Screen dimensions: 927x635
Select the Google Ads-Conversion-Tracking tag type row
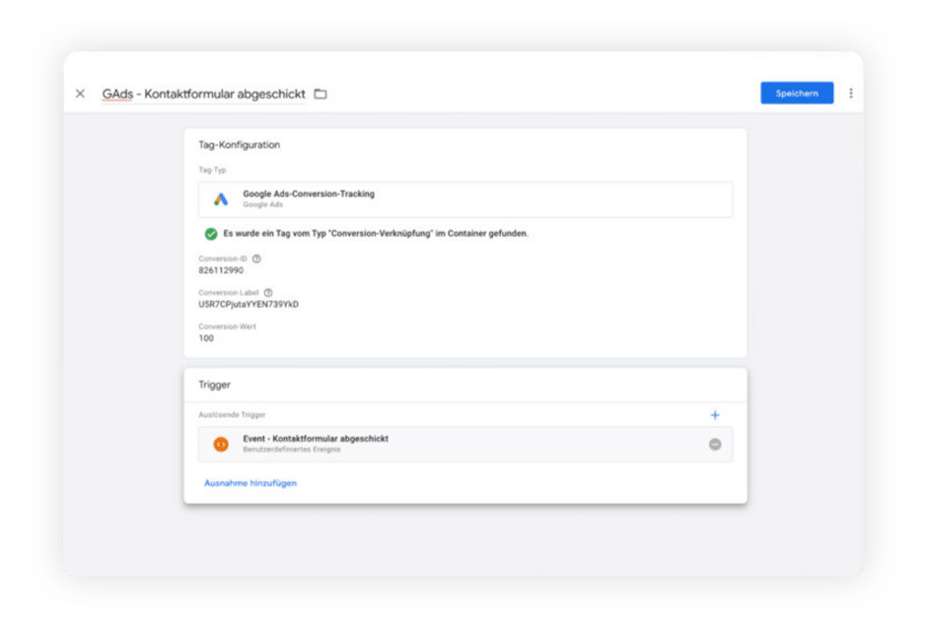[x=465, y=199]
